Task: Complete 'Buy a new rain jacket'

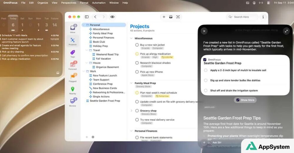Action: [x=137, y=45]
